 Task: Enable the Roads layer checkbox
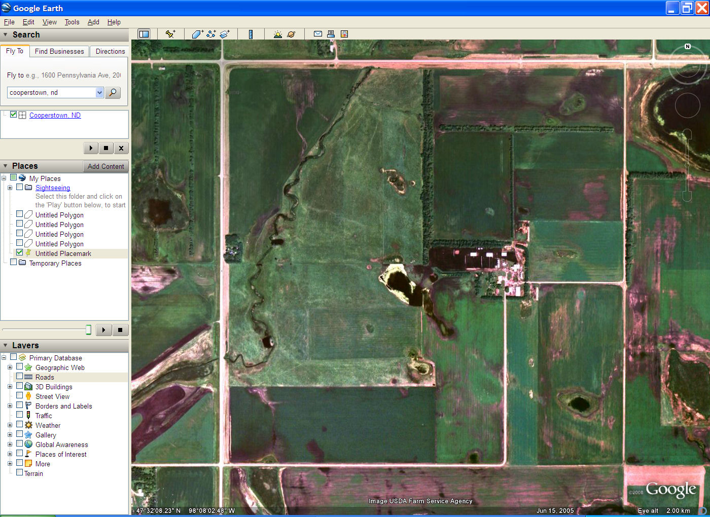(19, 377)
